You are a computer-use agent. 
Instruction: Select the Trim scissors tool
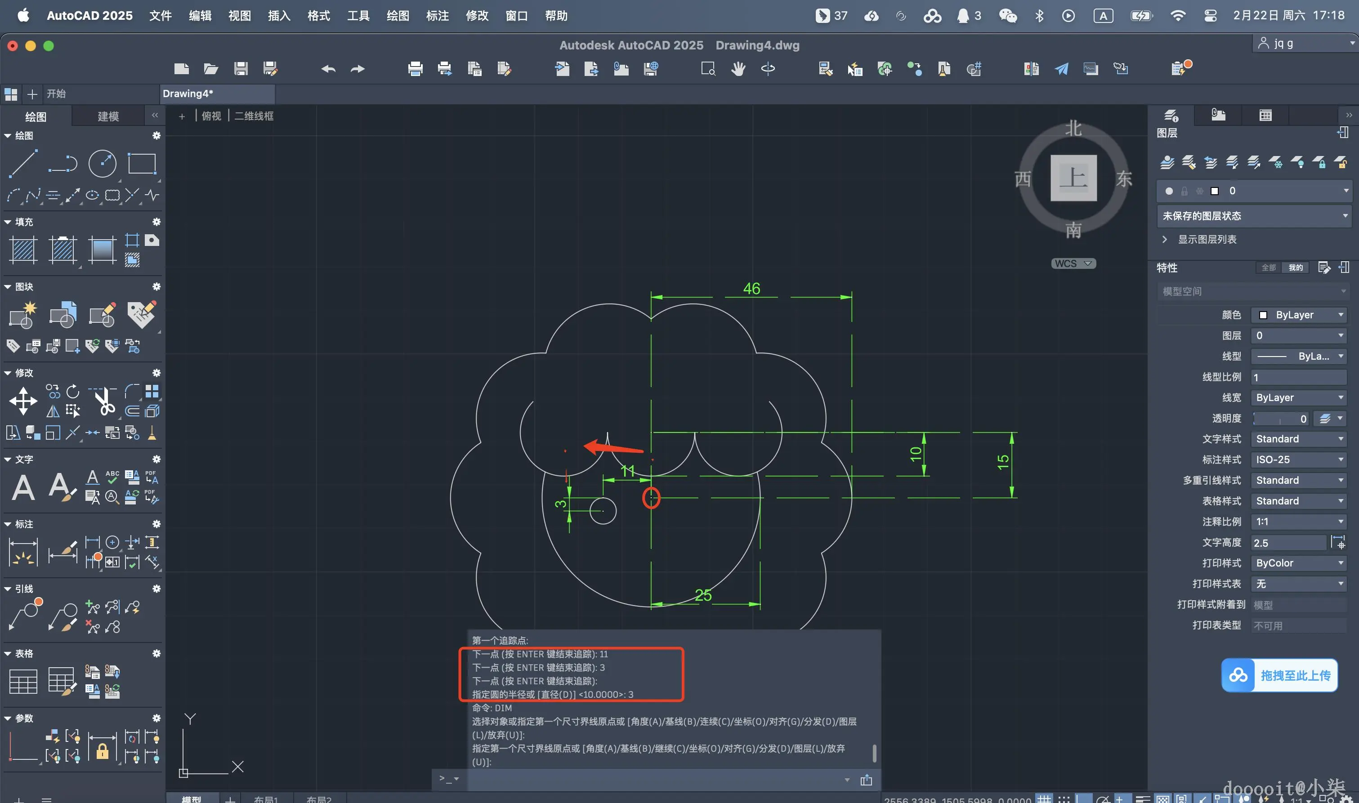[104, 401]
